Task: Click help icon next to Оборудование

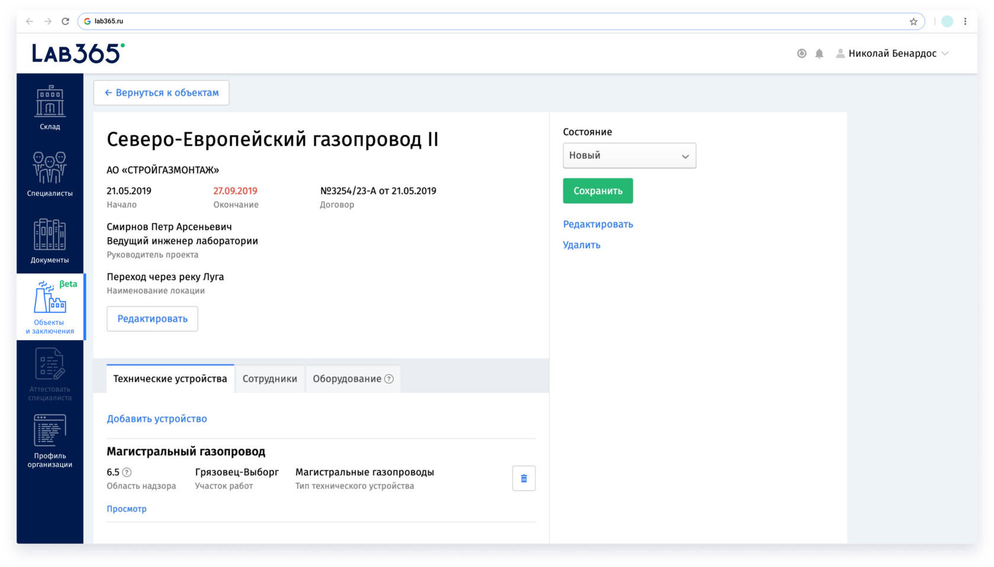Action: [x=389, y=379]
